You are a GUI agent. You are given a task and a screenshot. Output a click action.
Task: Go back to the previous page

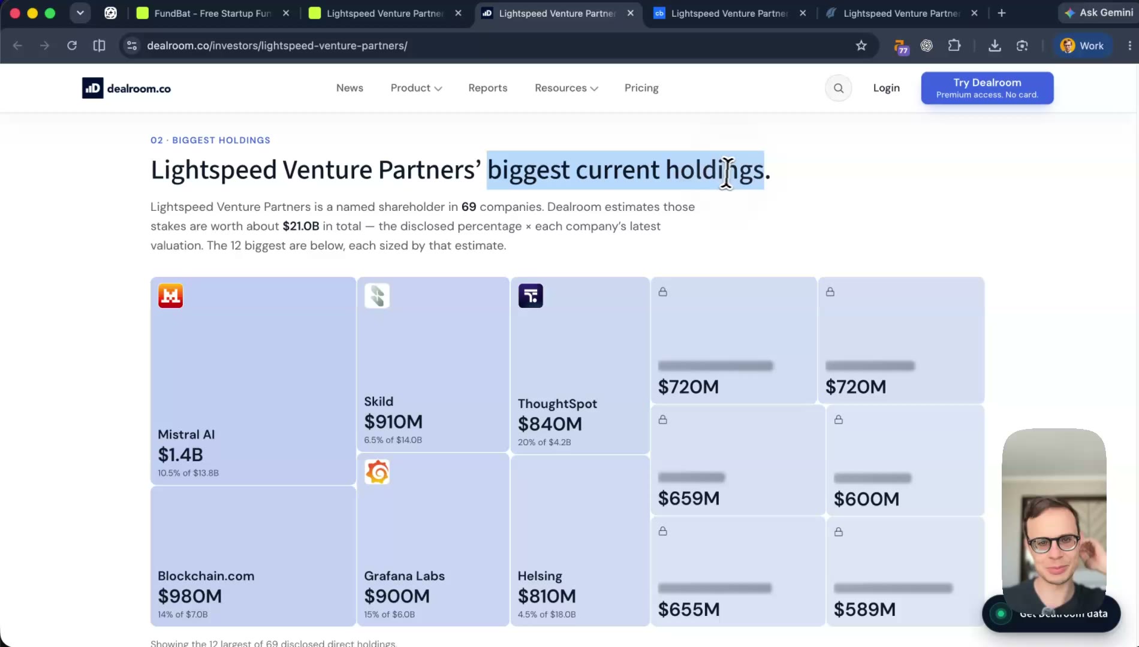(x=17, y=46)
